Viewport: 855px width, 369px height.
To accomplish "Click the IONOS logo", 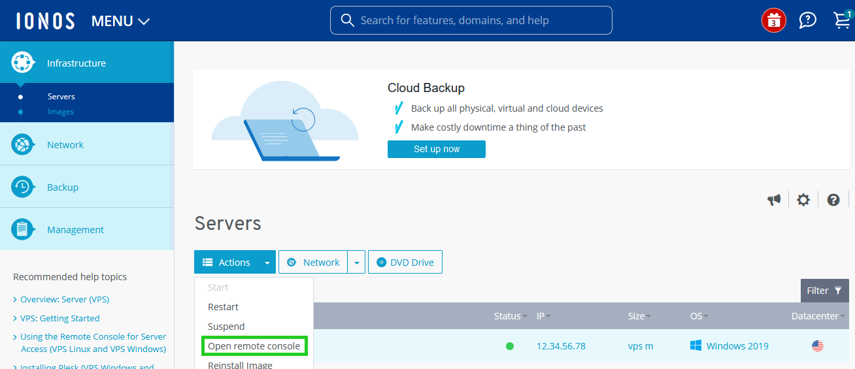I will click(x=46, y=21).
